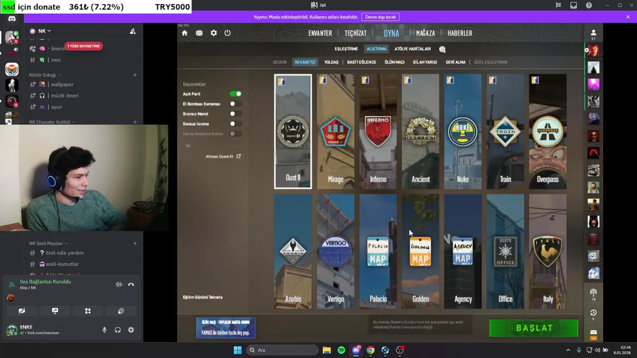Open File Explorer from the taskbar
The image size is (637, 358).
(326, 350)
